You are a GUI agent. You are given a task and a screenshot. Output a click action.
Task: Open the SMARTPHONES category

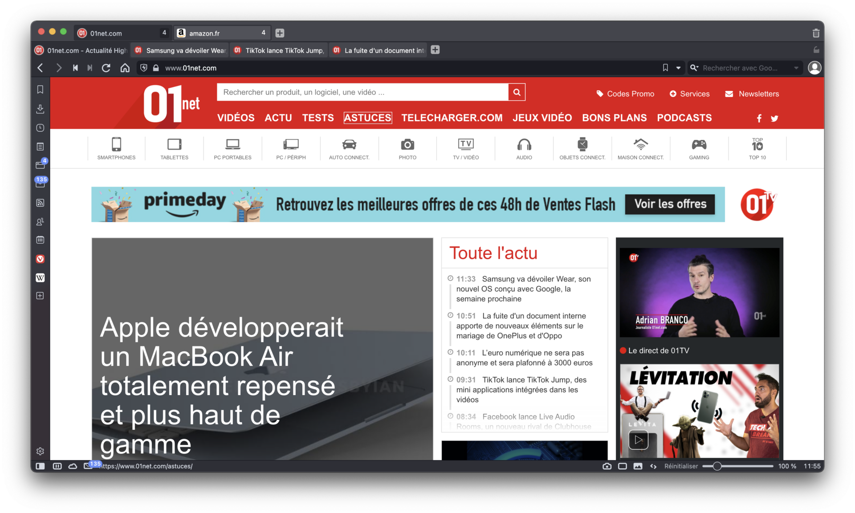pos(116,148)
